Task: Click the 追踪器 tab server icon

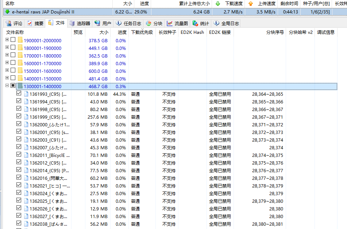Action: tap(72, 24)
